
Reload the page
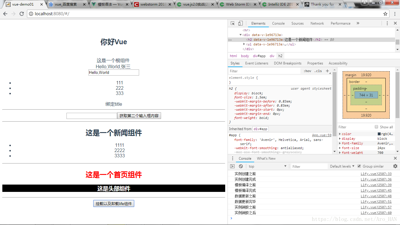click(x=22, y=14)
